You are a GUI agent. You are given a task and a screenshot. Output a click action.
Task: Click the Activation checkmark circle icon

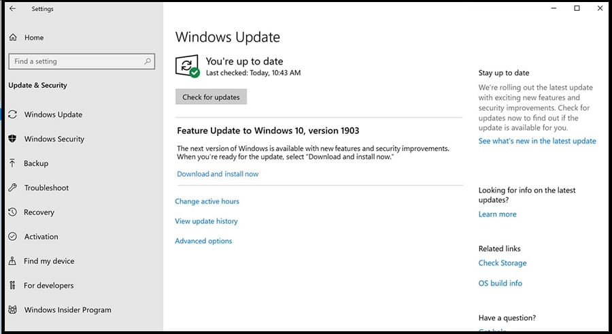tap(12, 236)
